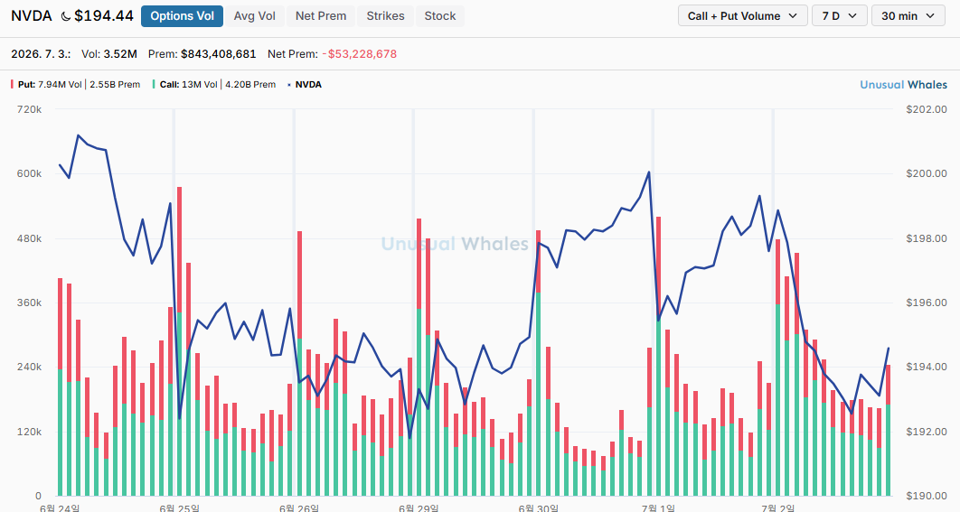Screen dimensions: 960x512
Task: Click the 600k volume axis label
Action: (x=30, y=173)
